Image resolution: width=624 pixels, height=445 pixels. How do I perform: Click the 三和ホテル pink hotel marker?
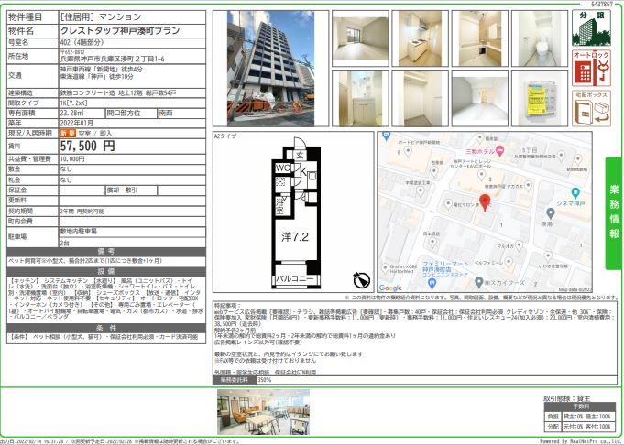pyautogui.click(x=500, y=151)
